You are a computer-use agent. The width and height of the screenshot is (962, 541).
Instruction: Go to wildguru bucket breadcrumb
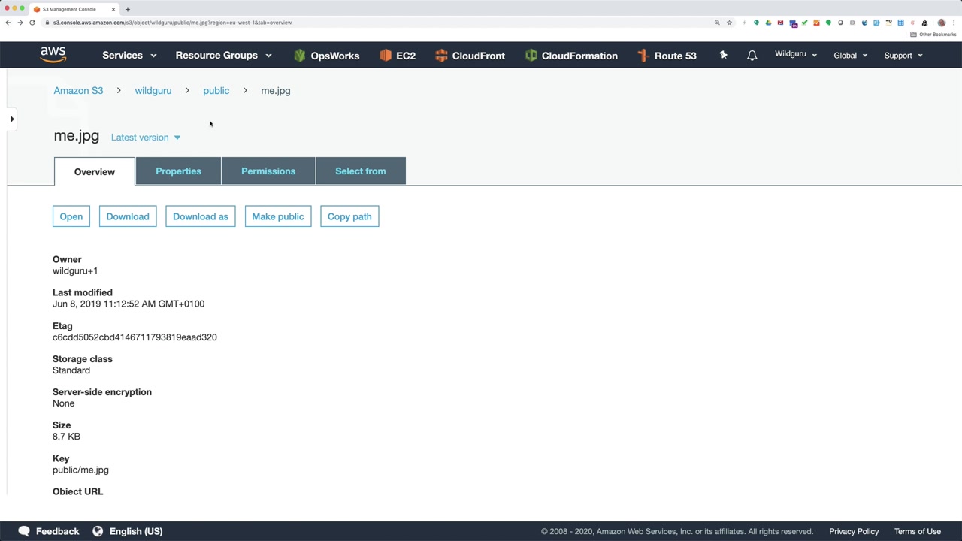(153, 91)
